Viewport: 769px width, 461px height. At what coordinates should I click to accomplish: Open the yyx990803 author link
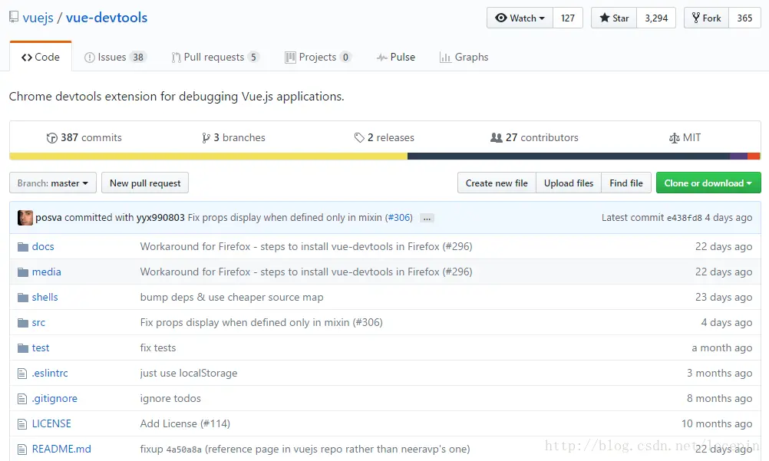[x=160, y=218]
